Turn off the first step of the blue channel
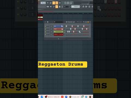 click(x=66, y=26)
